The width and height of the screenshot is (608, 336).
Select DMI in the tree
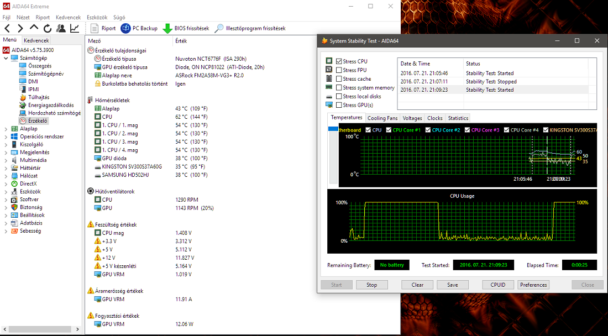[x=33, y=81]
